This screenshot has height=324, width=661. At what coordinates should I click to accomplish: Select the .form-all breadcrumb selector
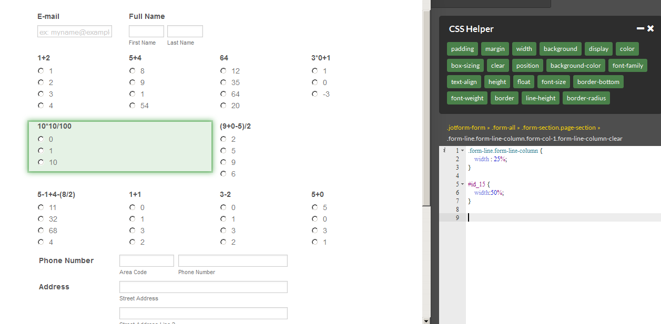click(503, 128)
